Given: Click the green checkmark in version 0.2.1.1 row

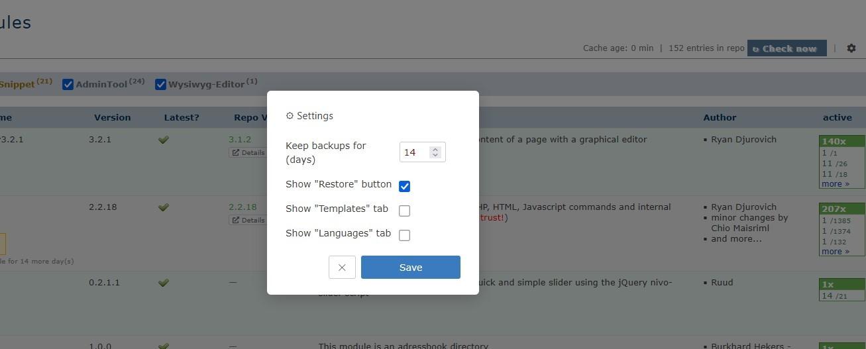Looking at the screenshot, I should pyautogui.click(x=163, y=283).
